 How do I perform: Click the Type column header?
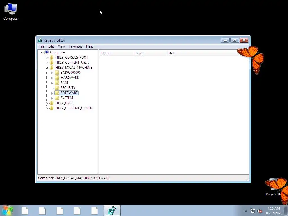point(150,53)
